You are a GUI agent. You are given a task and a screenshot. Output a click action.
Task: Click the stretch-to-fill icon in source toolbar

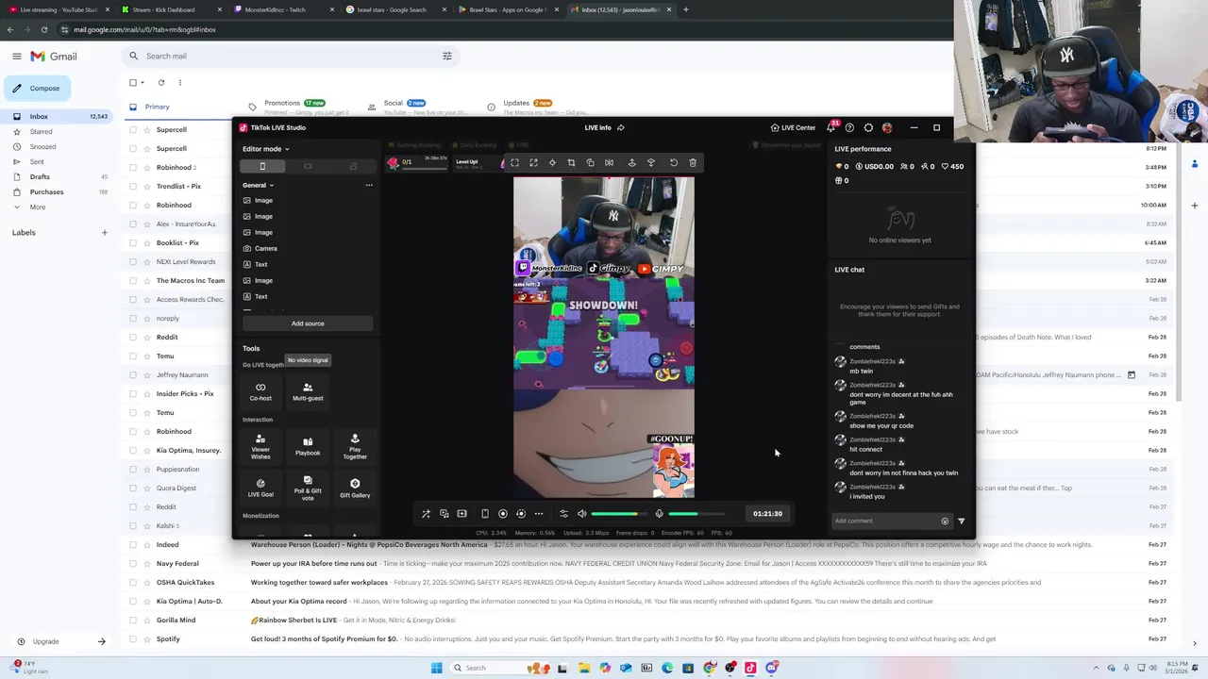[x=533, y=163]
